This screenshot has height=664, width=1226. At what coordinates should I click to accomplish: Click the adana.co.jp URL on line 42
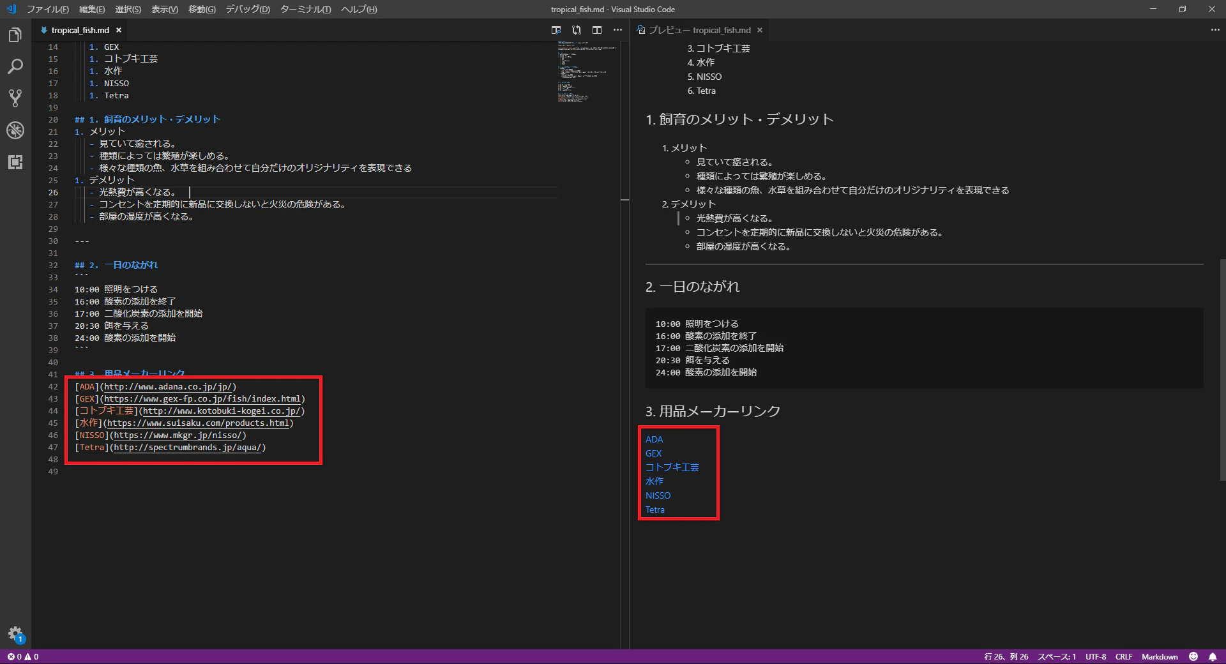[x=168, y=386]
